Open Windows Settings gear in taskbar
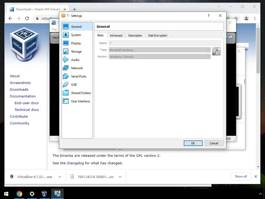The image size is (265, 199). (x=32, y=194)
